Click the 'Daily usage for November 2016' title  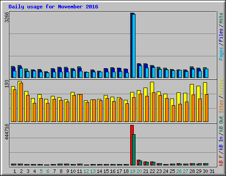53,7
